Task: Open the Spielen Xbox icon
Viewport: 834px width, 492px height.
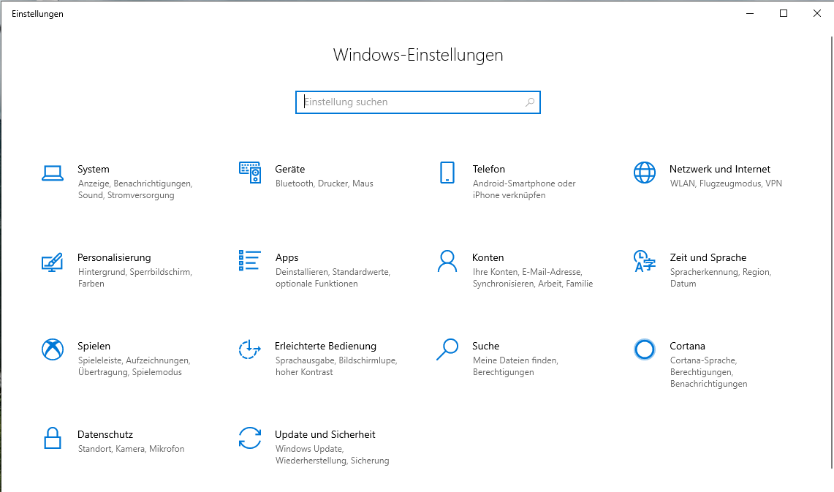Action: coord(53,349)
